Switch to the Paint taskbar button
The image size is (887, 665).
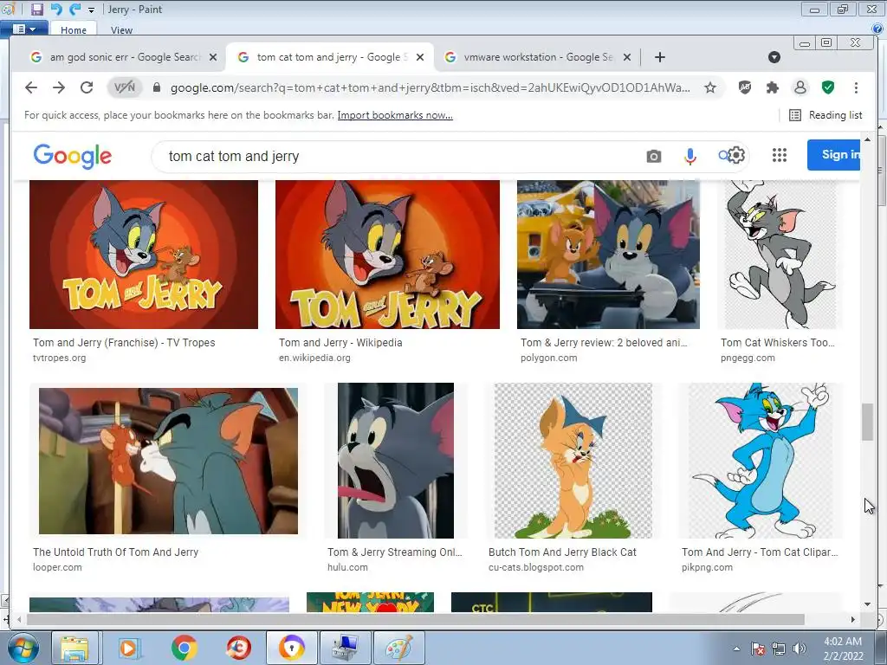[x=398, y=648]
